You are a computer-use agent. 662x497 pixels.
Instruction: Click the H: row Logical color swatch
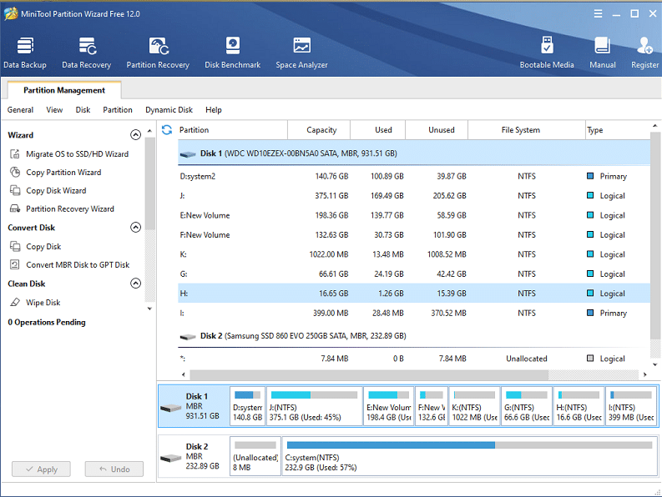pyautogui.click(x=590, y=294)
